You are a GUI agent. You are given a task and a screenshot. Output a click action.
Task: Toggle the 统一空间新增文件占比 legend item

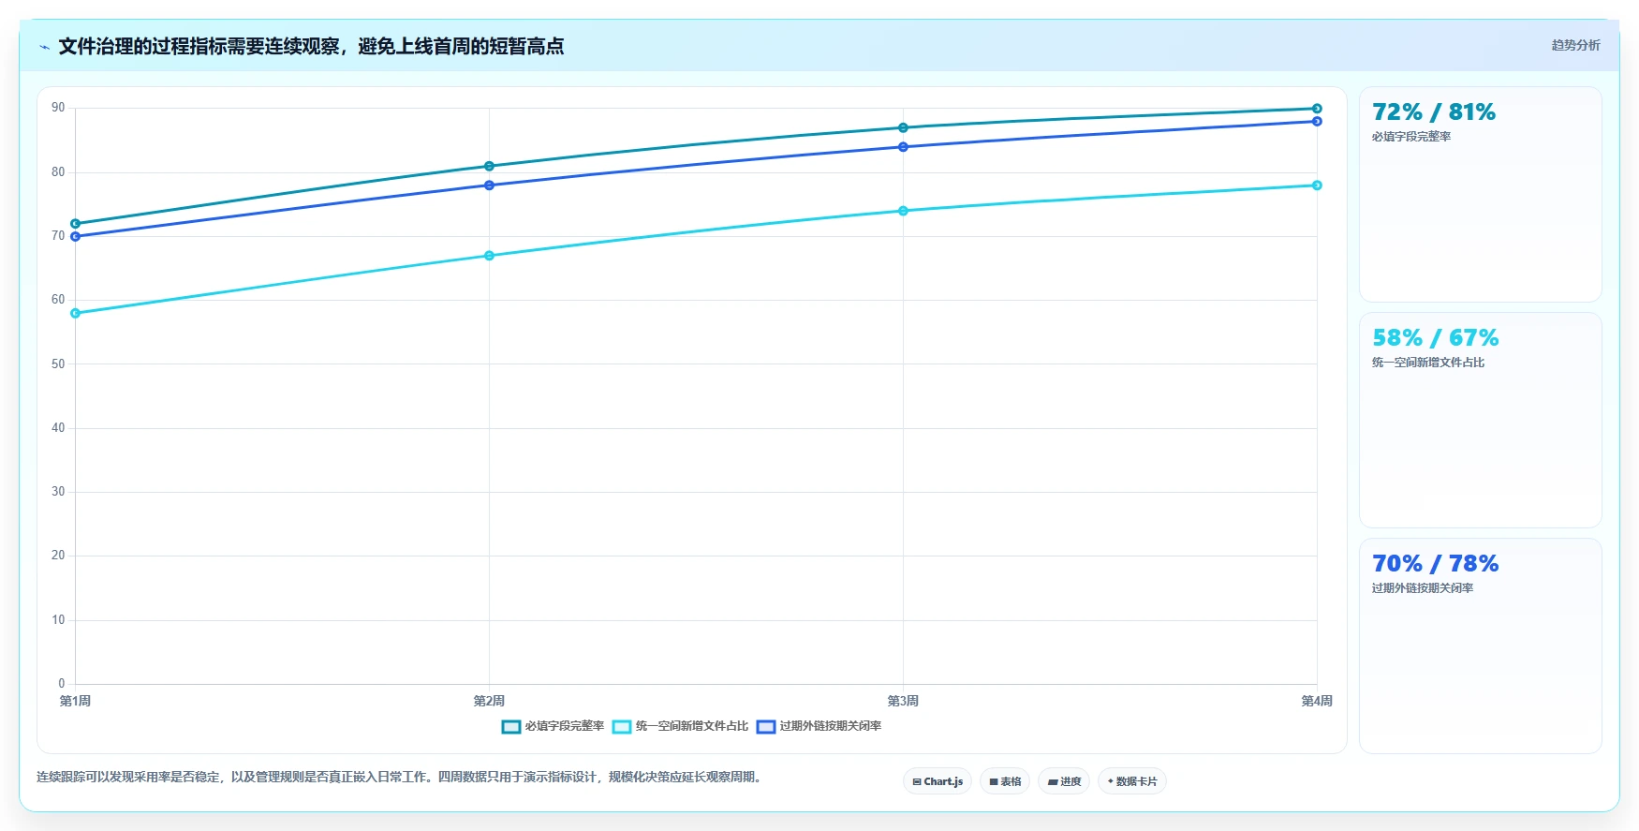[x=681, y=726]
